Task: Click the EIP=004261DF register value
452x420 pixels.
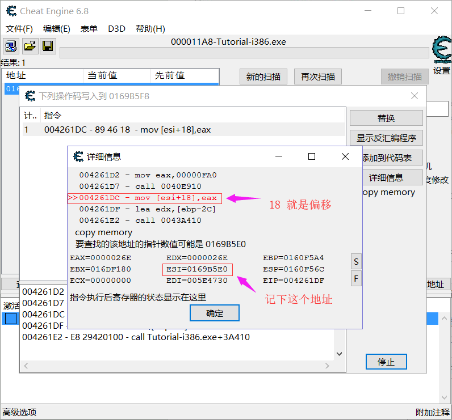Action: [294, 280]
